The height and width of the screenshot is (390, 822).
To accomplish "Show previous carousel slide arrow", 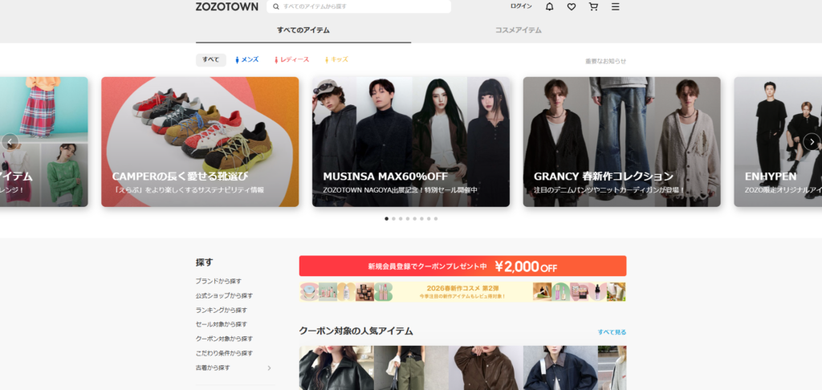I will [x=10, y=141].
